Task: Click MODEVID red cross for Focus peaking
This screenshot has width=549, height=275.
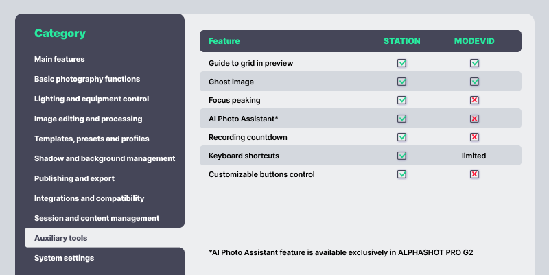Action: (474, 100)
